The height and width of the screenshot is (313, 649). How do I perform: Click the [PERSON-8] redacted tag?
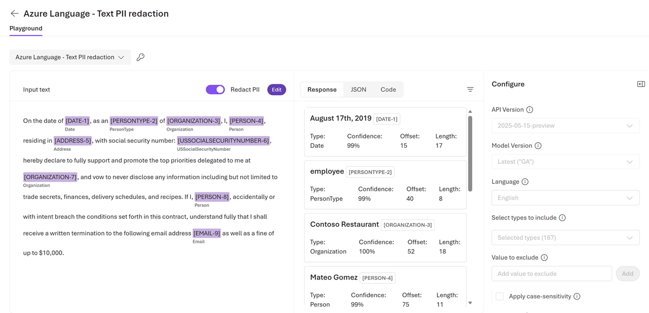212,197
